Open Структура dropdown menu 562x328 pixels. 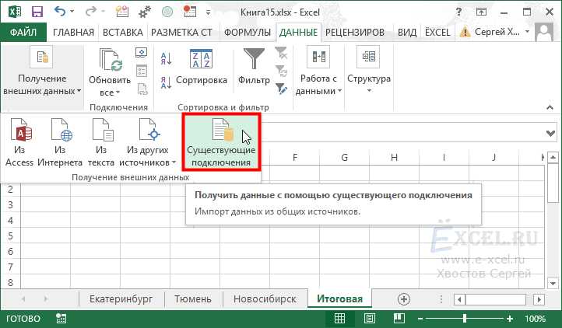click(368, 79)
